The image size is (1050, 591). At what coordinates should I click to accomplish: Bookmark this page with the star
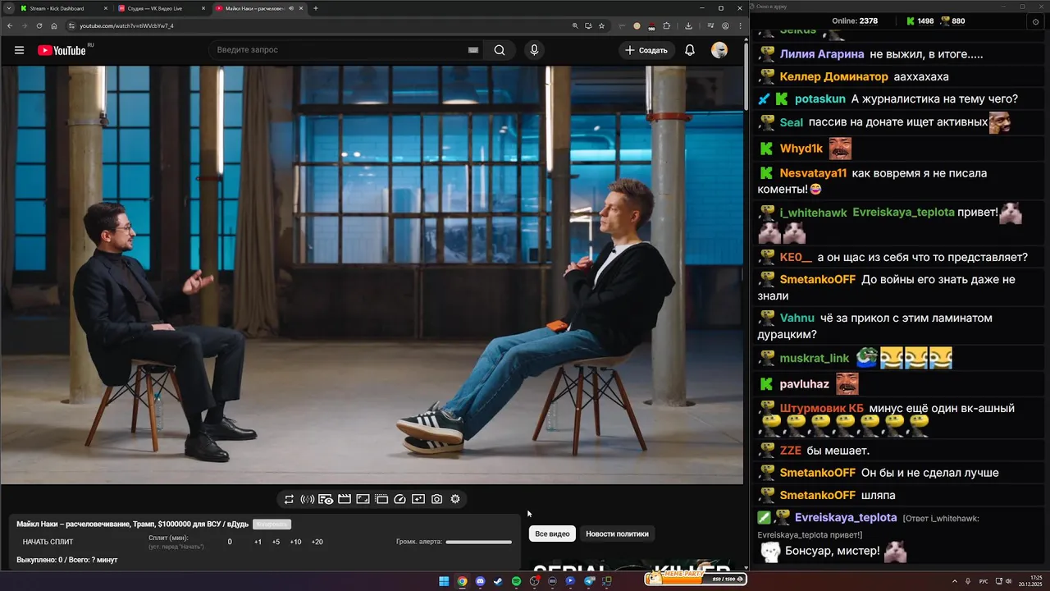[601, 25]
